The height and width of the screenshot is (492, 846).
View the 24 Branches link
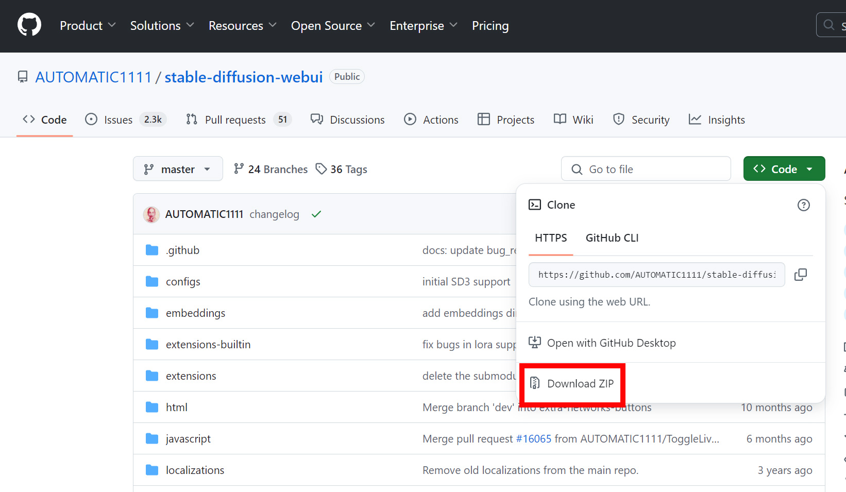coord(270,169)
